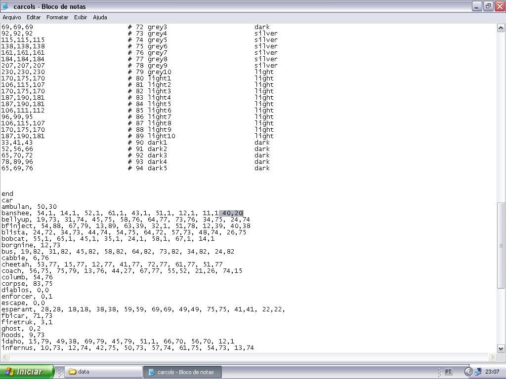Click the word 'banshee' at line start
506x379 pixels.
click(x=15, y=213)
